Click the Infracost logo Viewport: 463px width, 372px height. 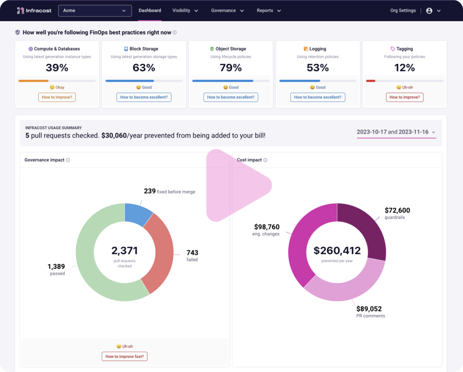34,10
